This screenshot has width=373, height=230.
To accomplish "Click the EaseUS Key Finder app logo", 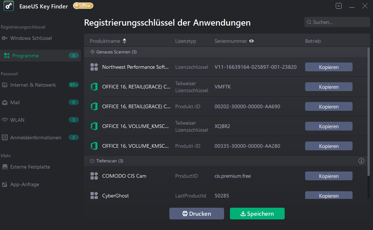I will pos(9,6).
